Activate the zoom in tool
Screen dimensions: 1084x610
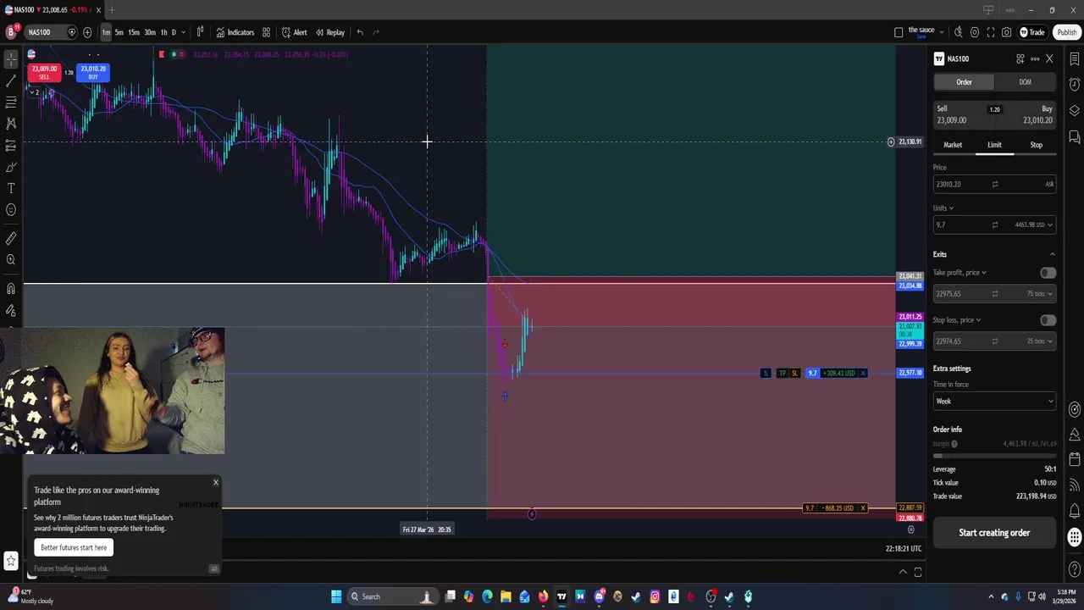11,260
